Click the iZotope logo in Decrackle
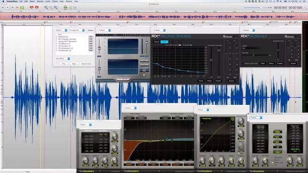This screenshot has width=308, height=173. 289,37
